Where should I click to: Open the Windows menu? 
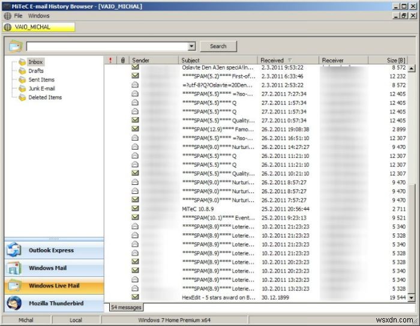coord(39,16)
